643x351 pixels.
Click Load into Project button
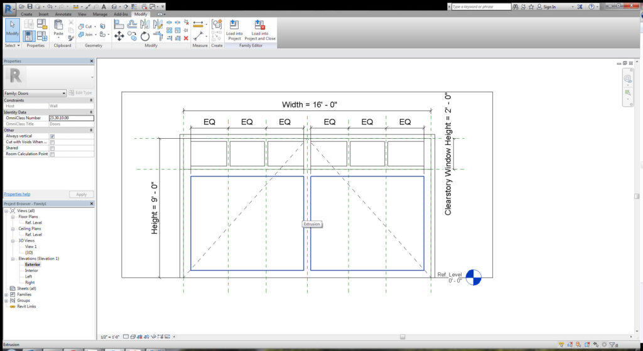(234, 30)
